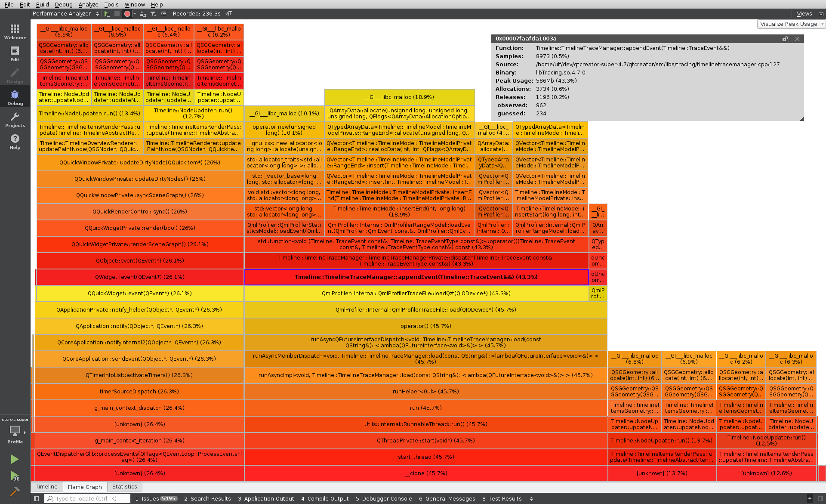
Task: Open the event filter funnel icon
Action: coord(153,13)
